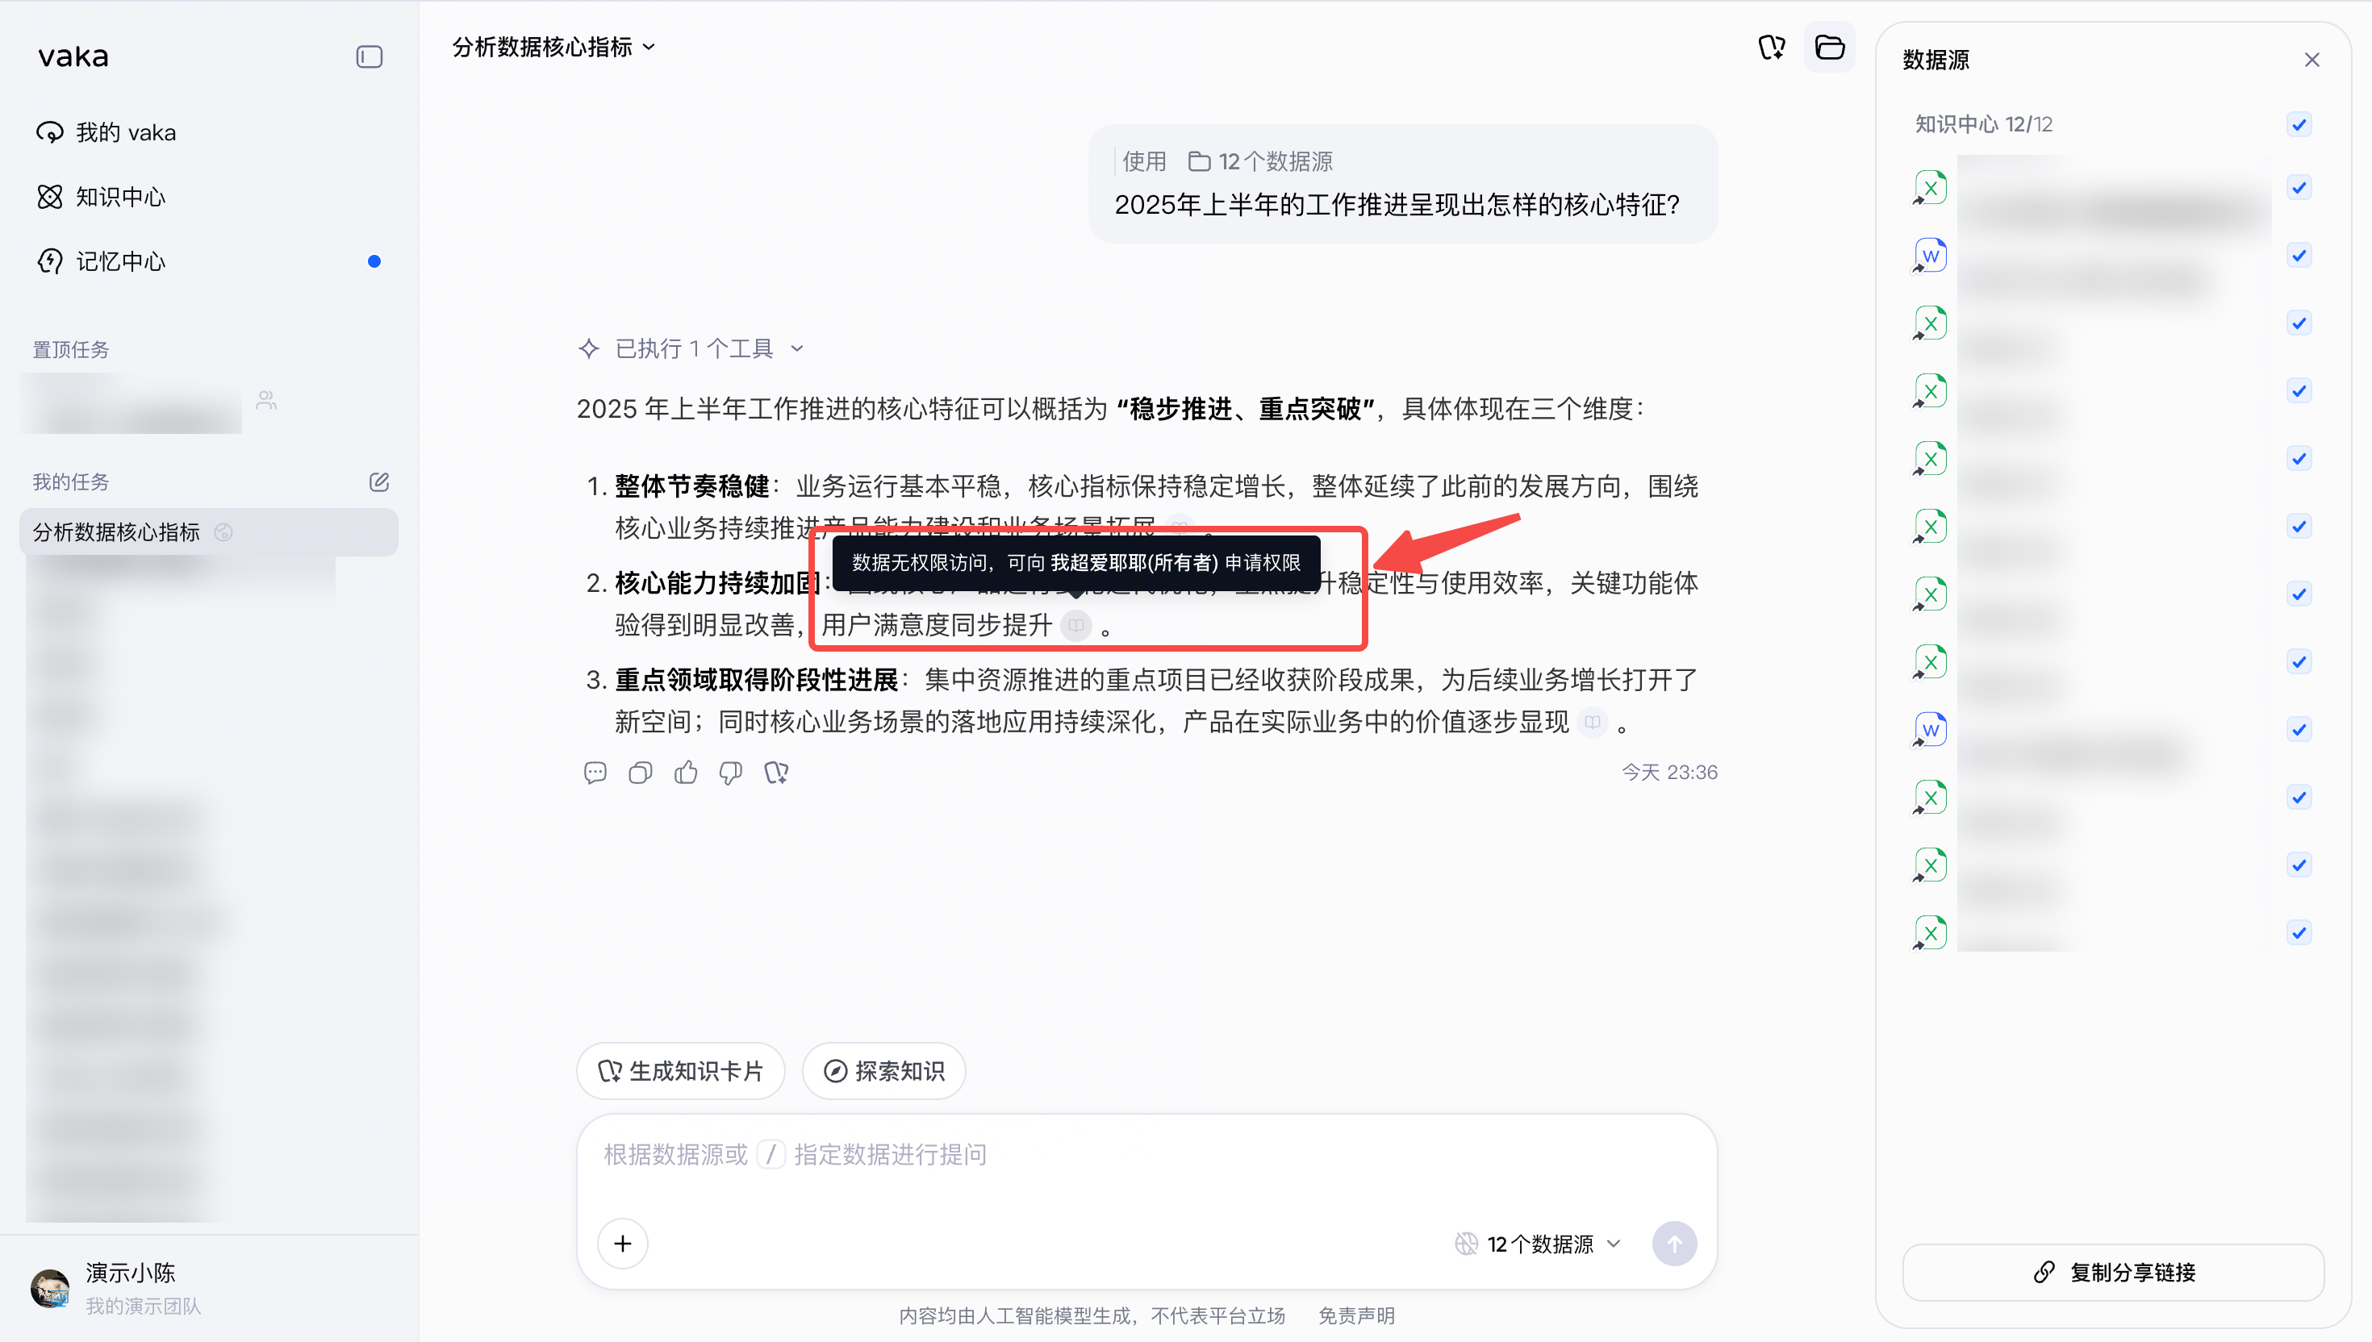Viewport: 2372px width, 1342px height.
Task: Select task 分析数据核心指标 in sidebar
Action: click(208, 531)
